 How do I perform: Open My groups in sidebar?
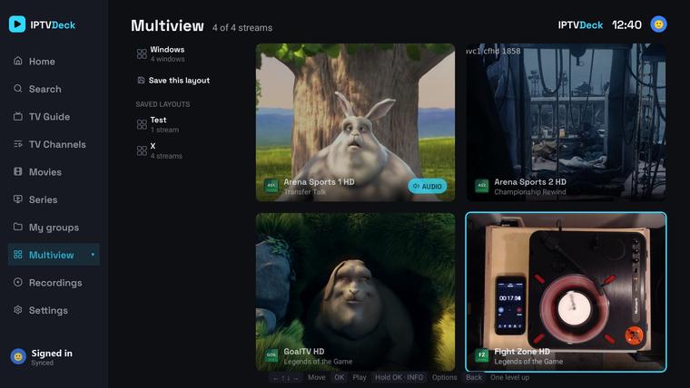[x=54, y=228]
